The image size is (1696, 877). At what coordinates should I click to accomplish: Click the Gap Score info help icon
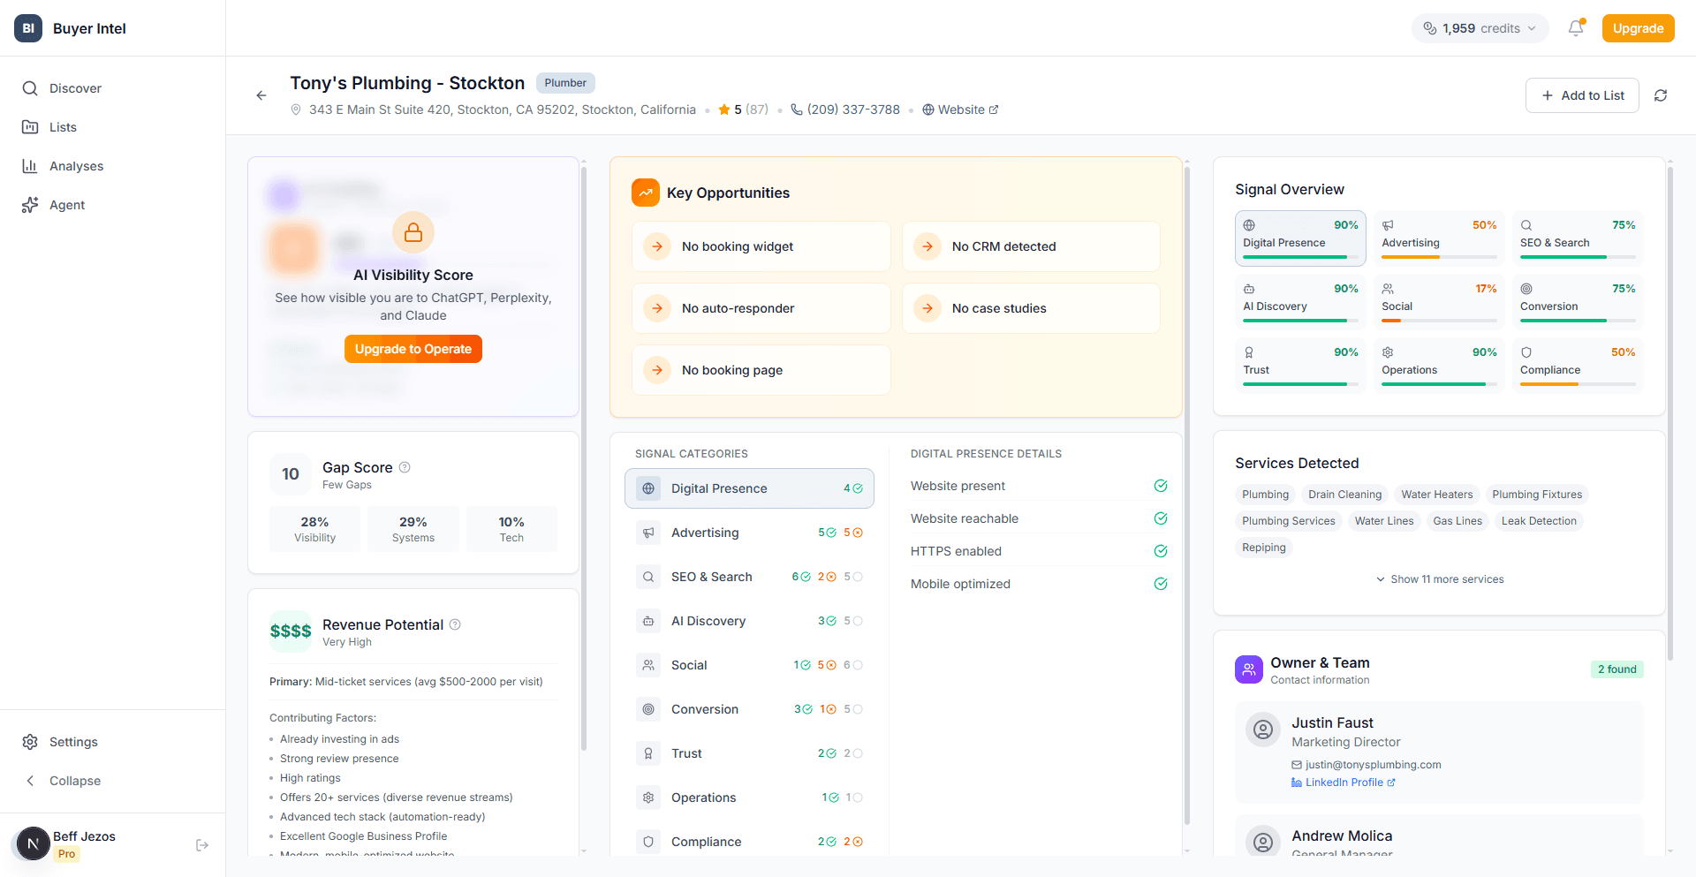(x=405, y=467)
